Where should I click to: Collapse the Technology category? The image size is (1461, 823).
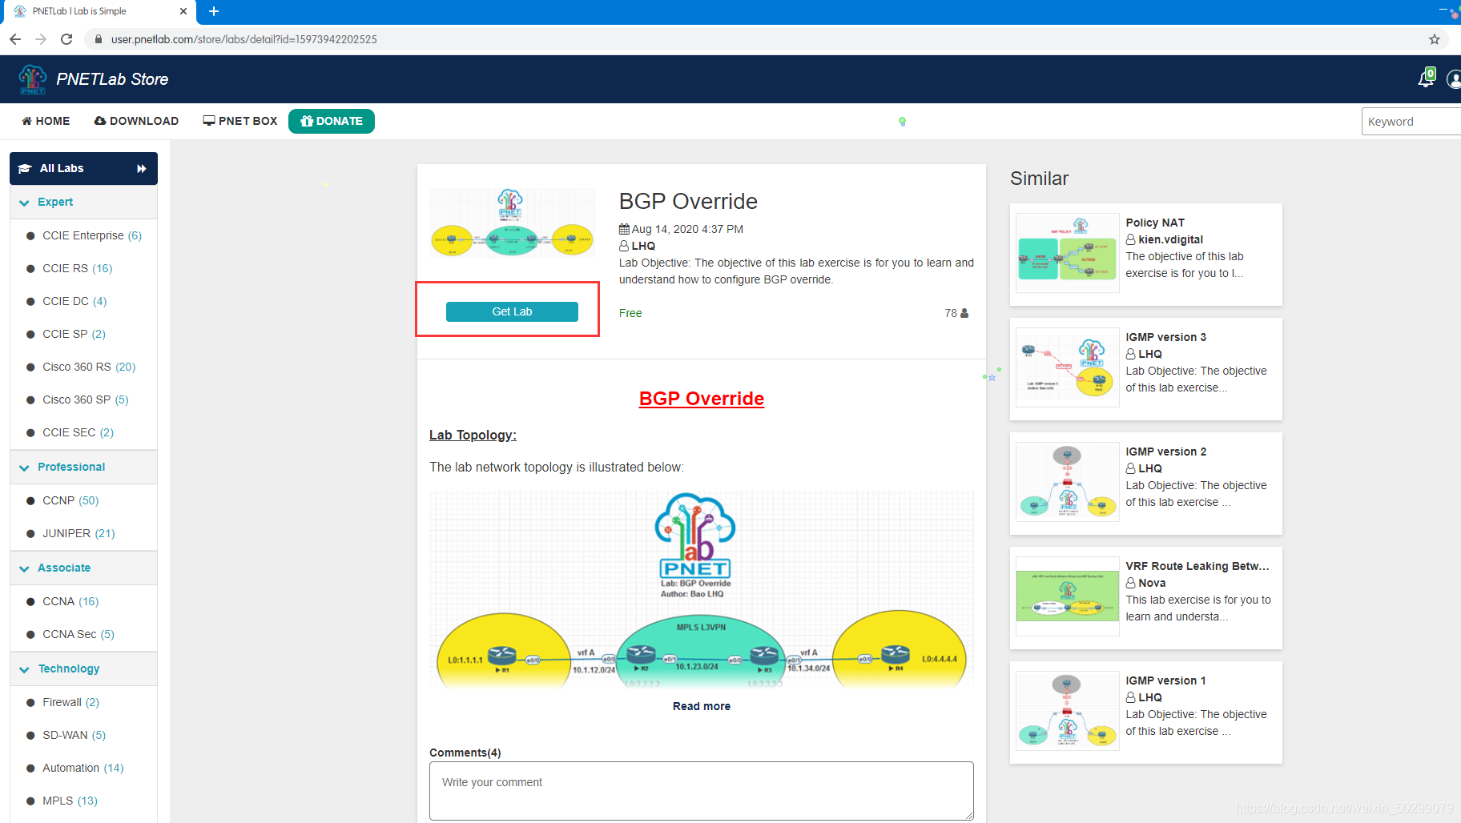83,668
